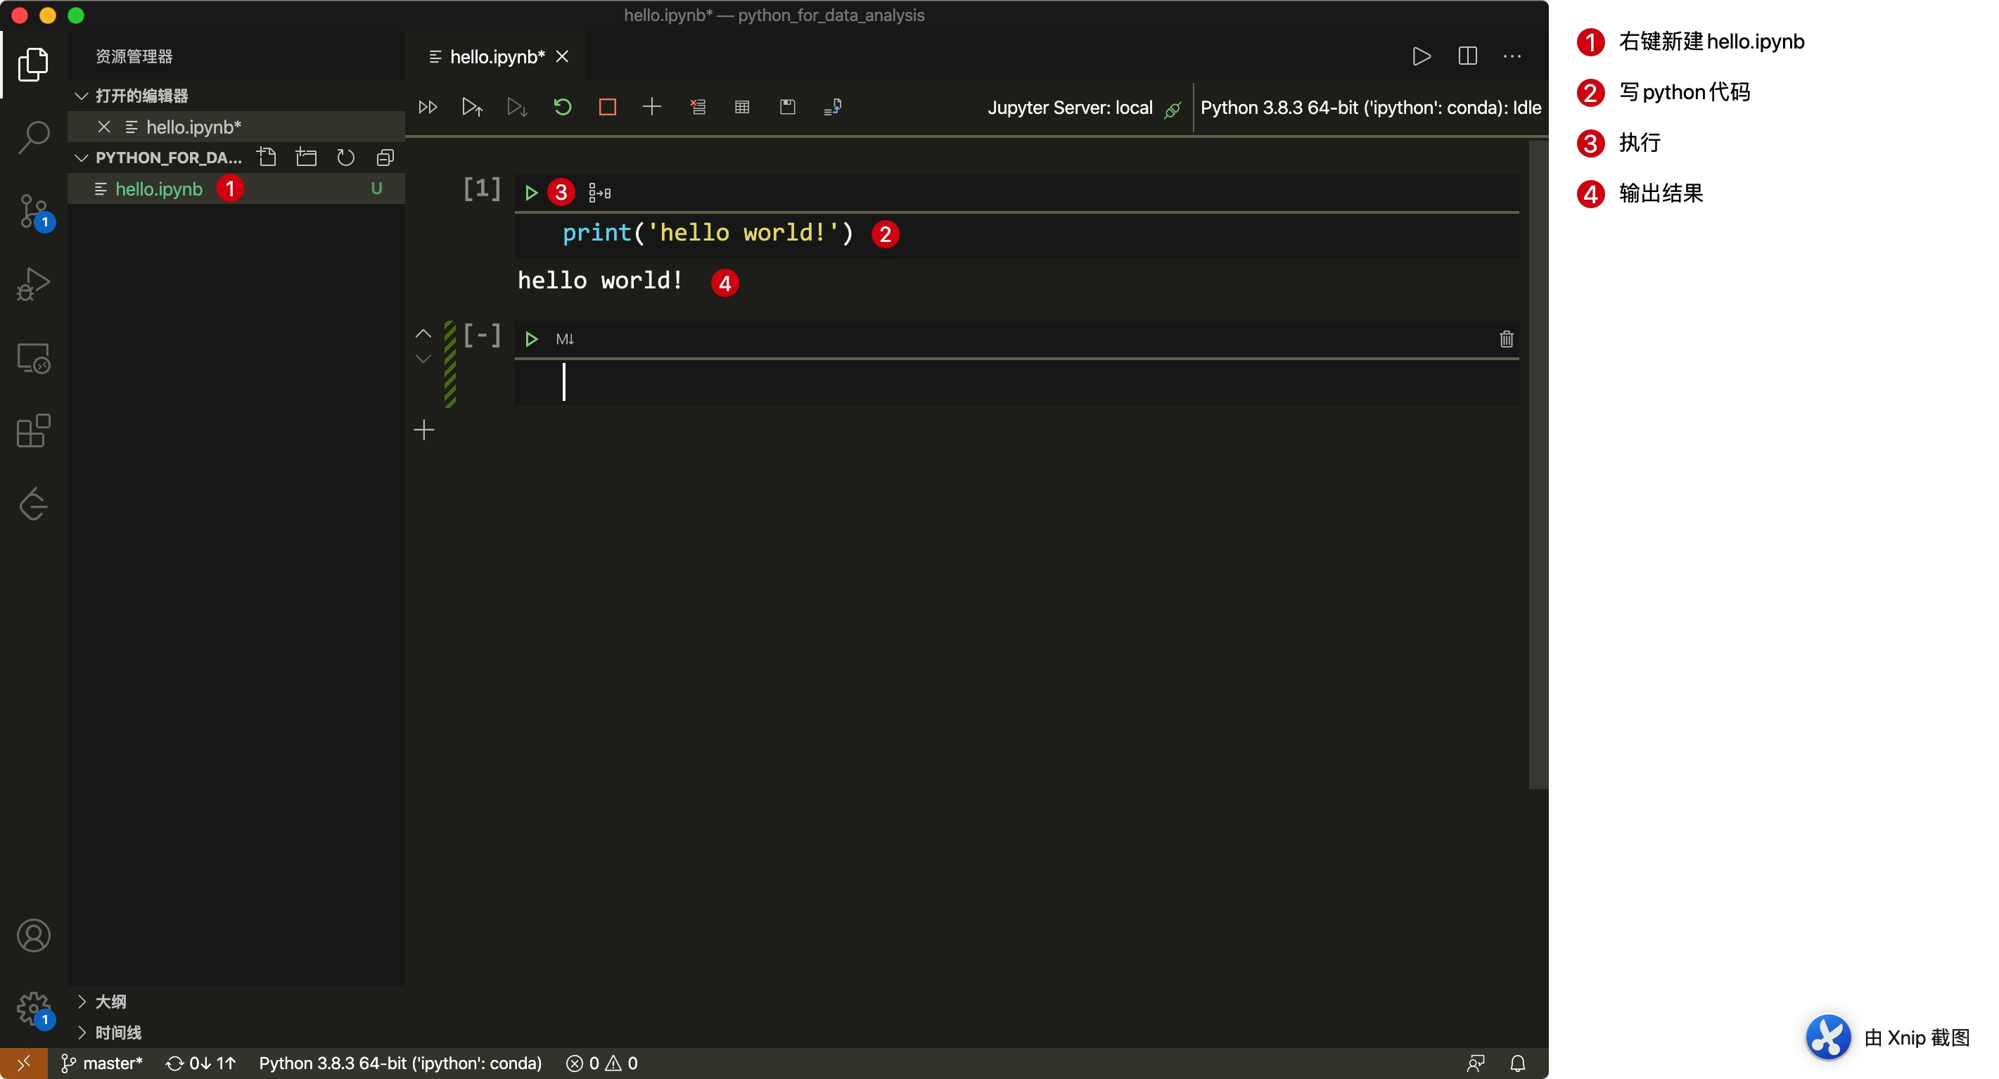Click Jupyter Server: local indicator
Image resolution: width=1999 pixels, height=1079 pixels.
pyautogui.click(x=1083, y=108)
